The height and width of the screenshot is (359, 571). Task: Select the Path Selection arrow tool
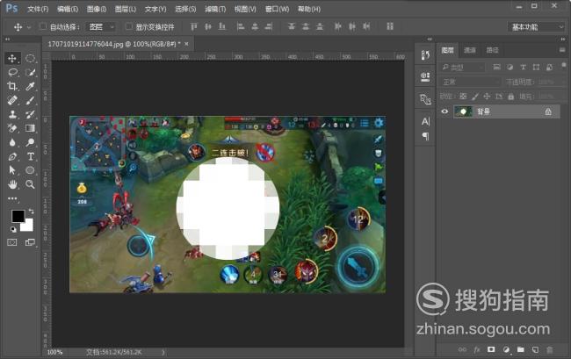[x=12, y=170]
